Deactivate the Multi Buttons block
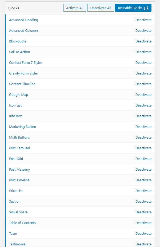This screenshot has width=160, height=247. (143, 138)
